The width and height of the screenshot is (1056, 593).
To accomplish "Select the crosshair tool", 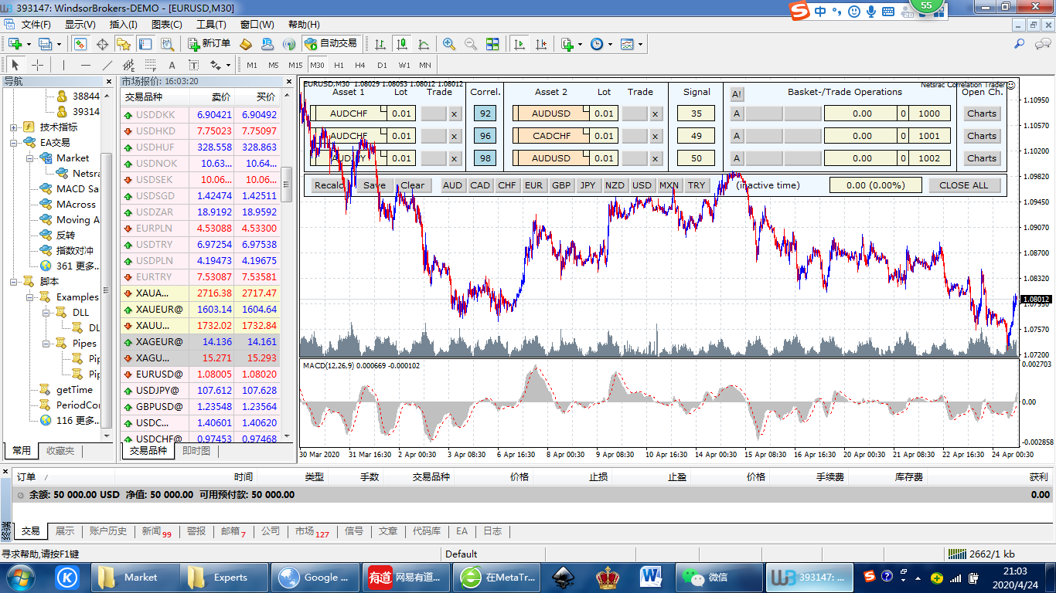I will (37, 65).
